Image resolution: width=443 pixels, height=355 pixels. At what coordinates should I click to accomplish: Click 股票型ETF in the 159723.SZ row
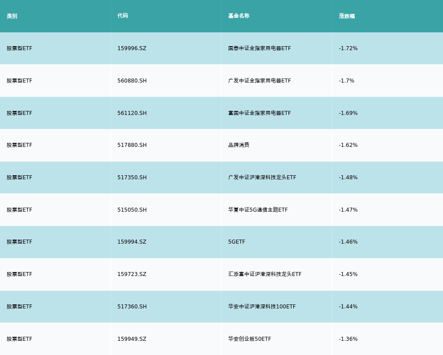(19, 274)
